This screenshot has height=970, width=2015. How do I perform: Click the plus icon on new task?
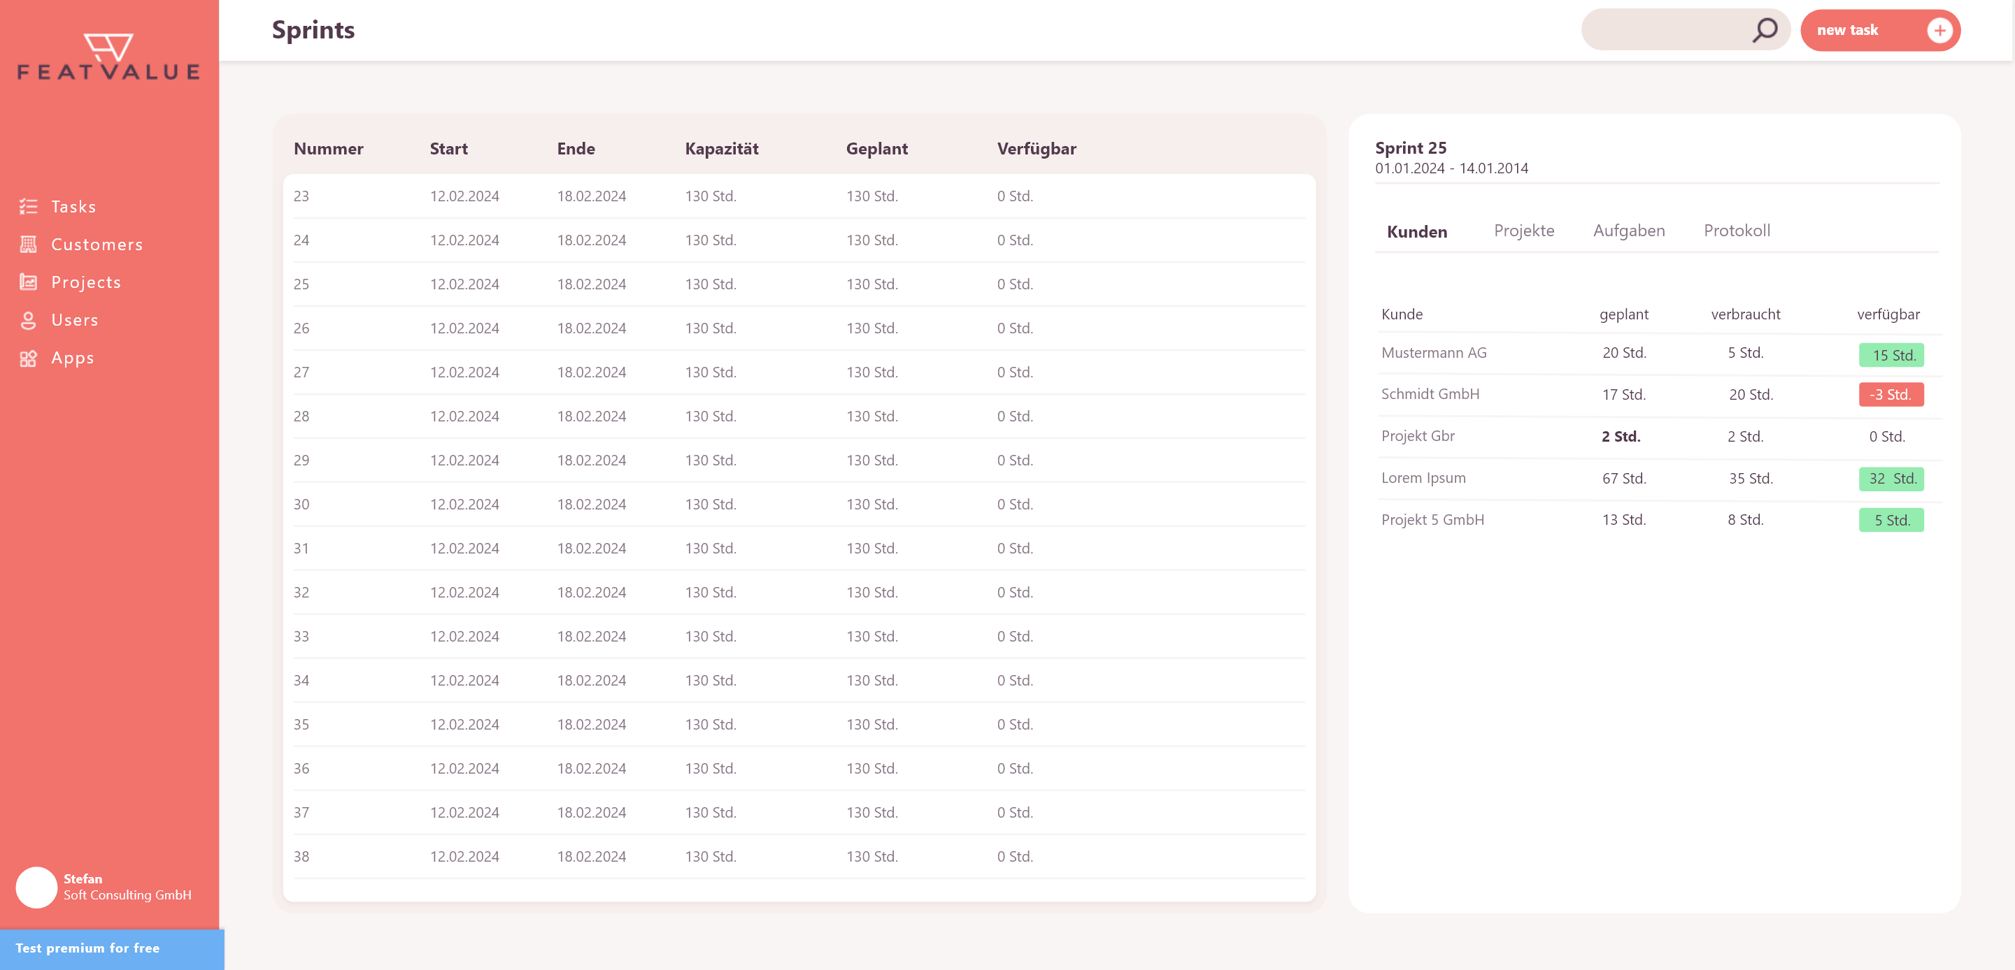[x=1939, y=31]
